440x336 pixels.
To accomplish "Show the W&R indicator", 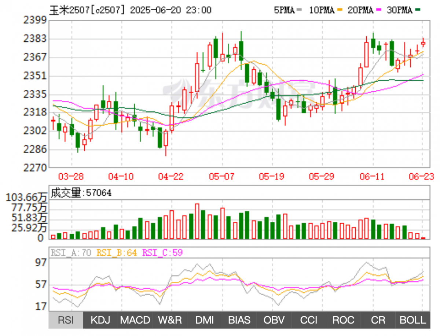I will point(170,320).
